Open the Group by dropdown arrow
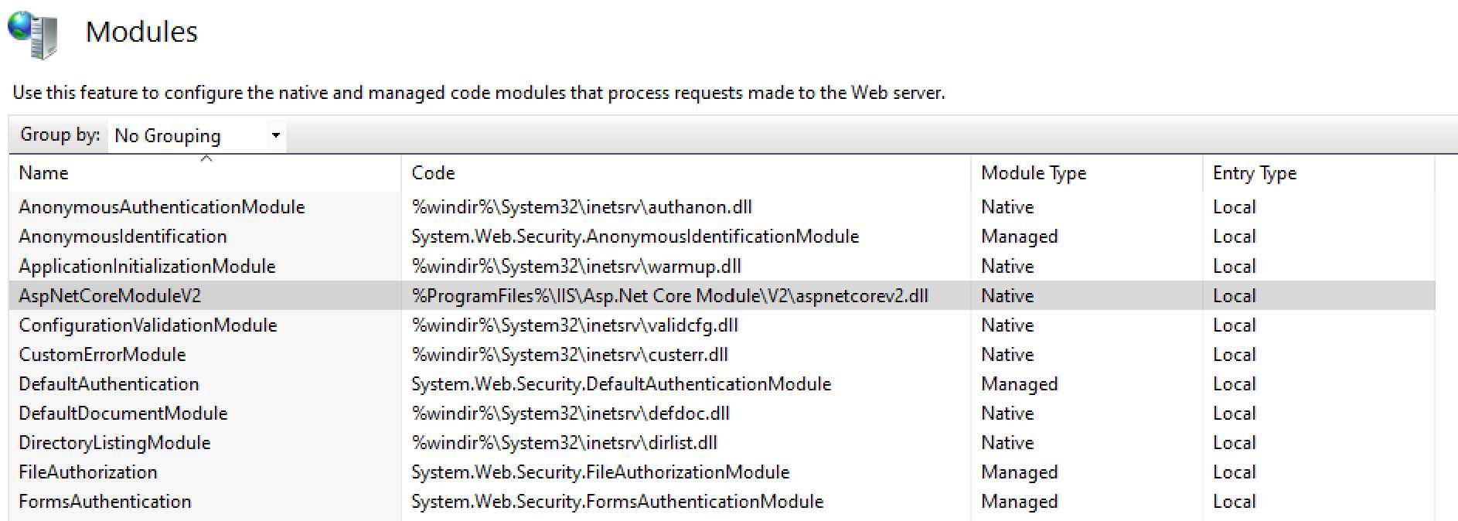 [x=275, y=135]
